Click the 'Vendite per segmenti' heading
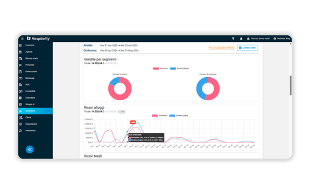This screenshot has height=194, width=310. coord(100,59)
